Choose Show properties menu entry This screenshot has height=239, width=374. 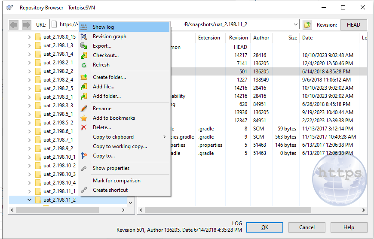pyautogui.click(x=124, y=168)
